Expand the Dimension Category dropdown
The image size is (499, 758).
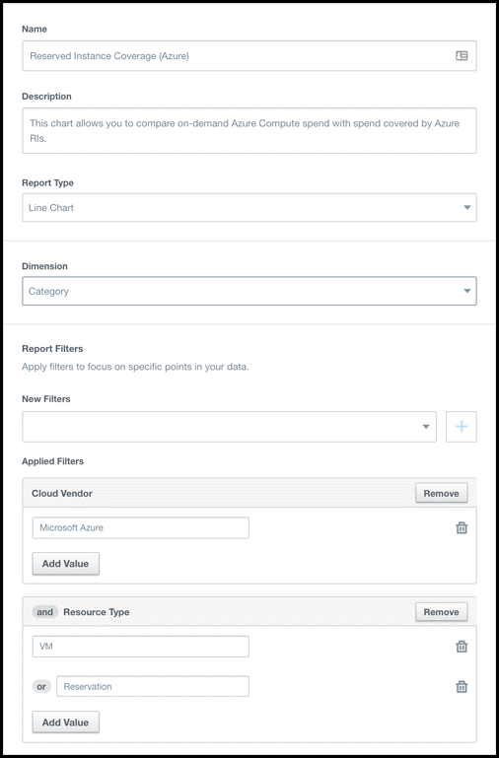click(x=249, y=291)
